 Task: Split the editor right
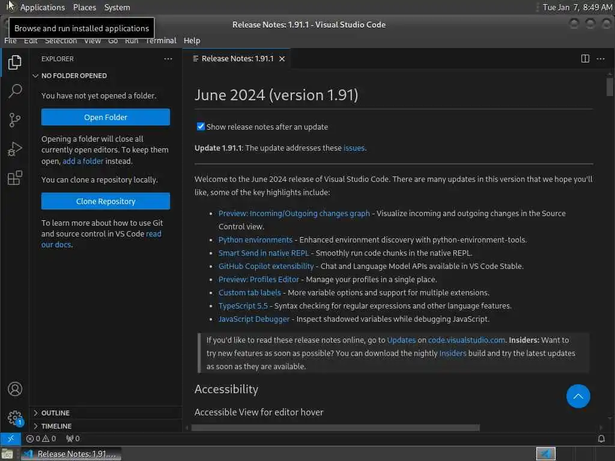585,59
